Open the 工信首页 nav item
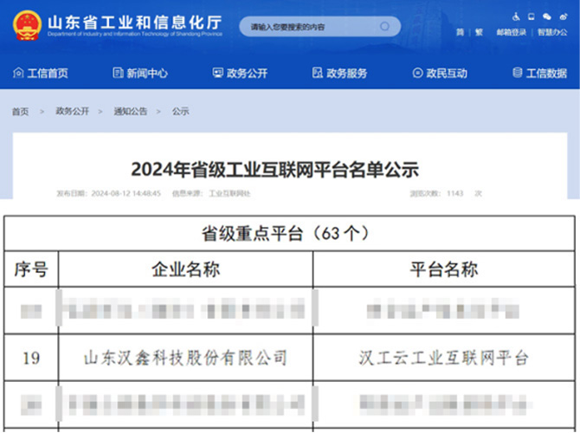This screenshot has width=580, height=433. (41, 73)
